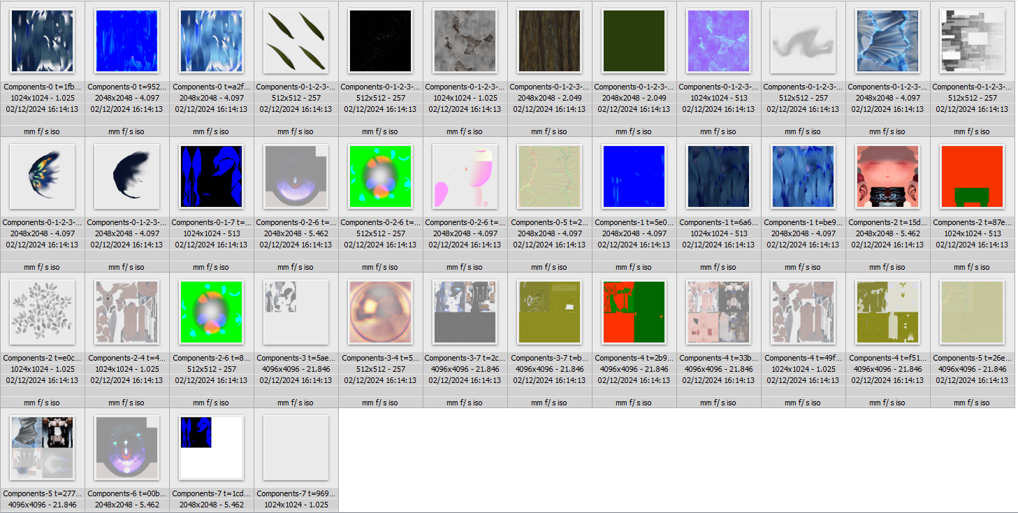Viewport: 1018px width, 513px height.
Task: Click the 'Components-1 t=5e0...' file name
Action: click(634, 222)
